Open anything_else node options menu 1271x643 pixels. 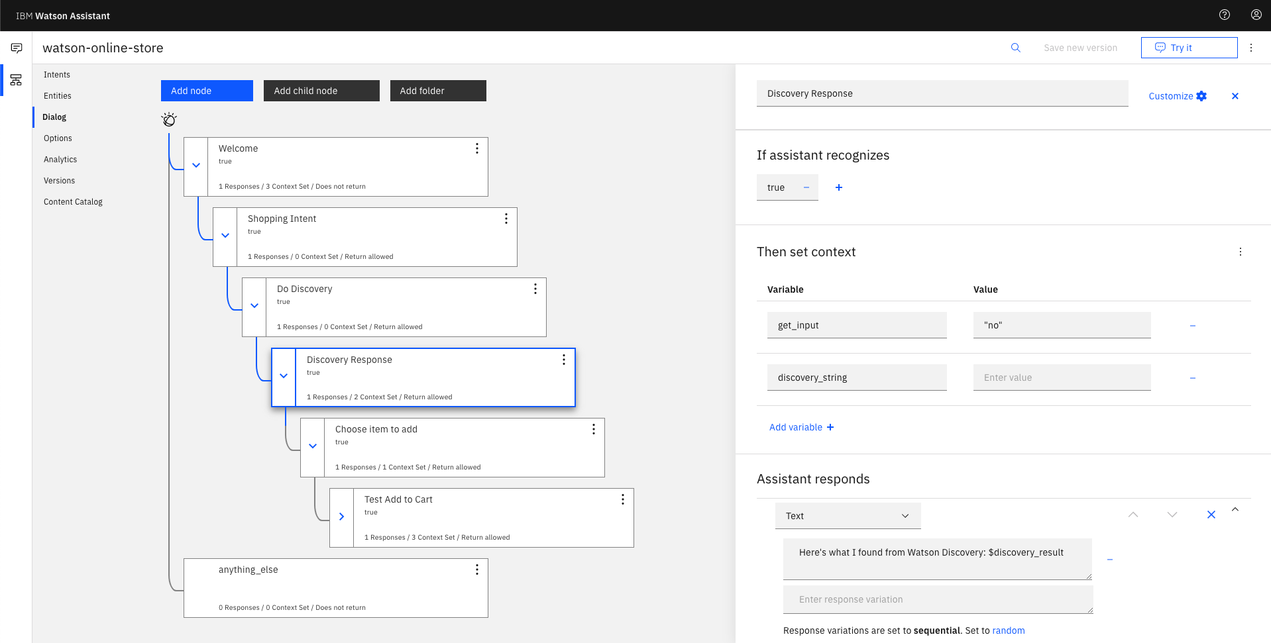tap(477, 569)
